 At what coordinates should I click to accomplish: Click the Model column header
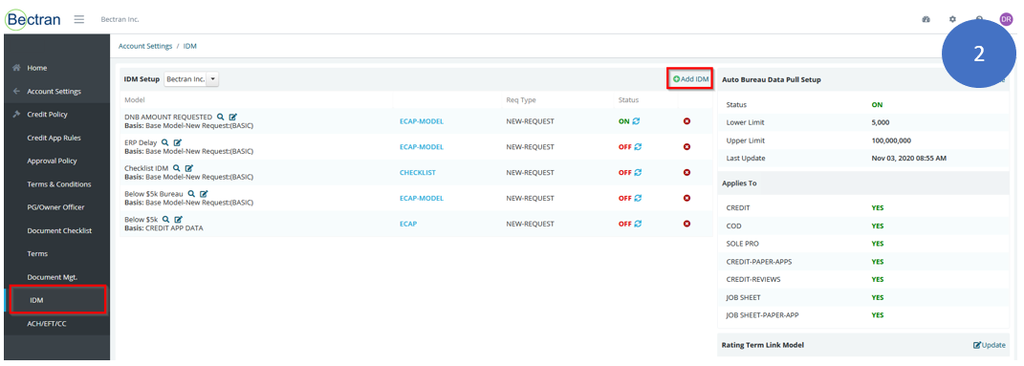pyautogui.click(x=134, y=99)
